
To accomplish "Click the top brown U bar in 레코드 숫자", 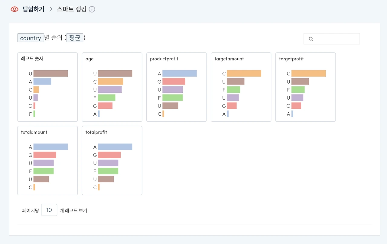I will click(50, 74).
